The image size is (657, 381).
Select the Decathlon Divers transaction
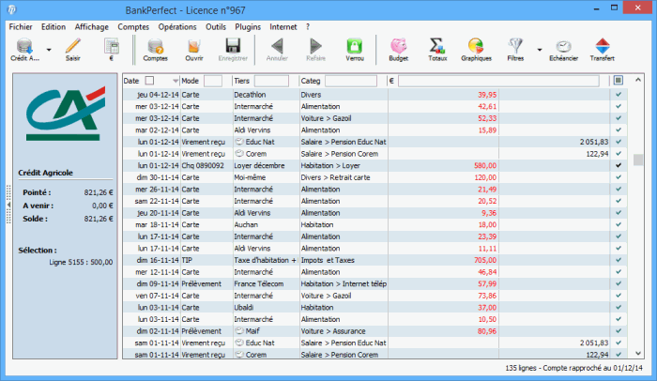(x=374, y=95)
